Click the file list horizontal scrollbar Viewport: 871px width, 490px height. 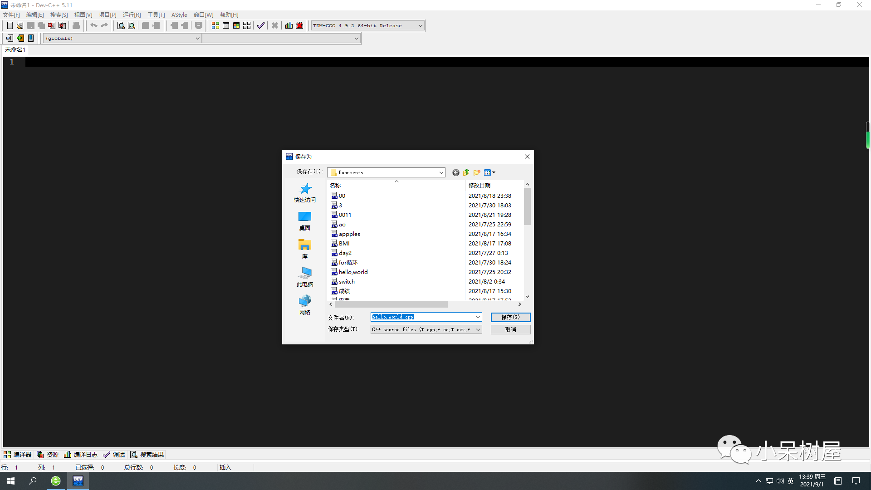[391, 304]
